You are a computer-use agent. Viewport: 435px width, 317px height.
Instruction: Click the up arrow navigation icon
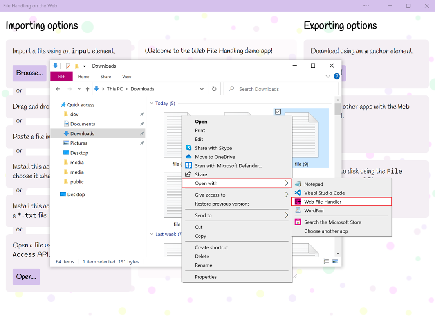pyautogui.click(x=87, y=89)
